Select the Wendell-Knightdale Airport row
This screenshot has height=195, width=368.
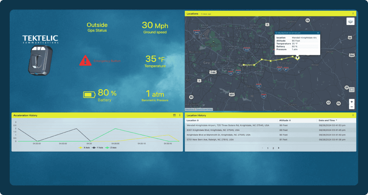[x=270, y=125]
